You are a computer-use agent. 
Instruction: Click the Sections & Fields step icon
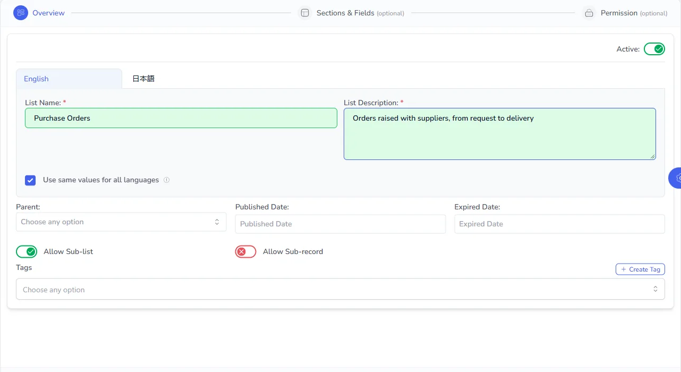click(305, 13)
